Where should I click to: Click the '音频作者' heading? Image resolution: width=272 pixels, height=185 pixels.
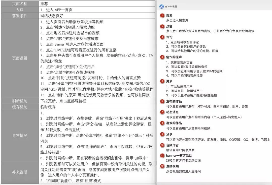pyautogui.click(x=173, y=145)
